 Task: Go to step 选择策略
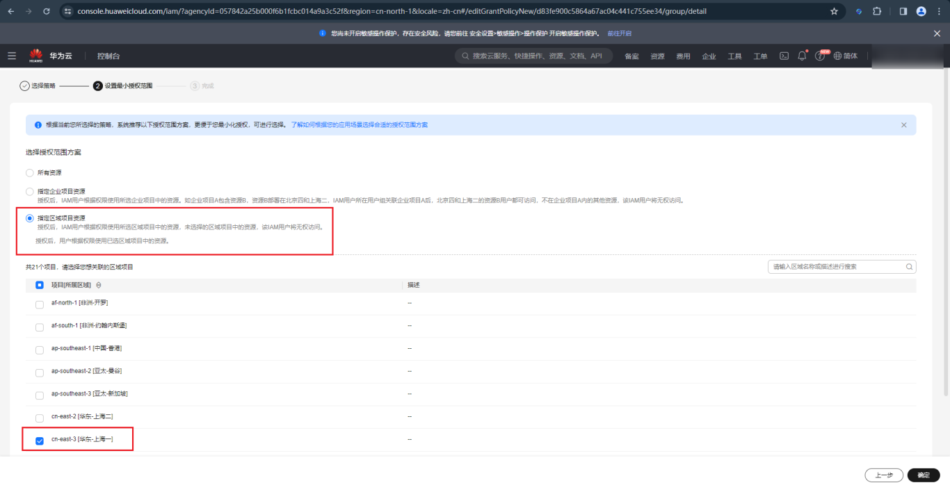pos(38,85)
